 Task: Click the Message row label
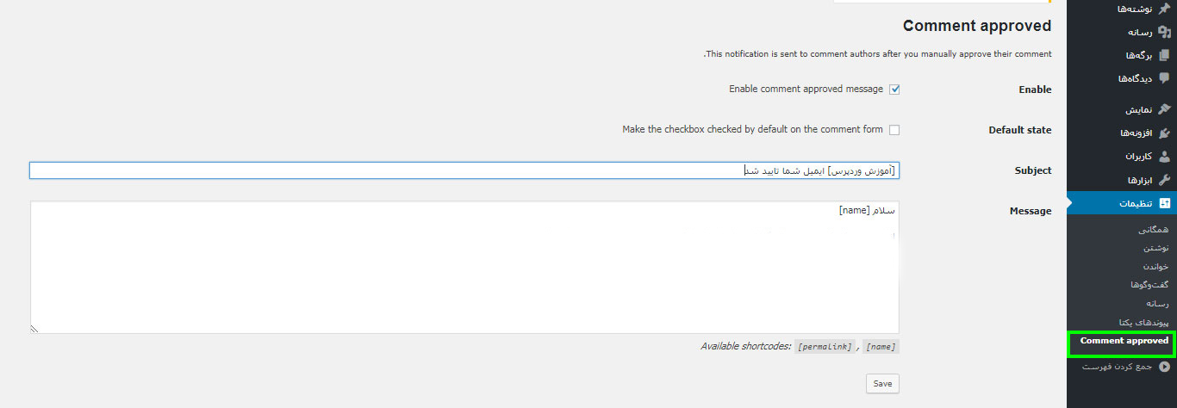coord(1031,211)
